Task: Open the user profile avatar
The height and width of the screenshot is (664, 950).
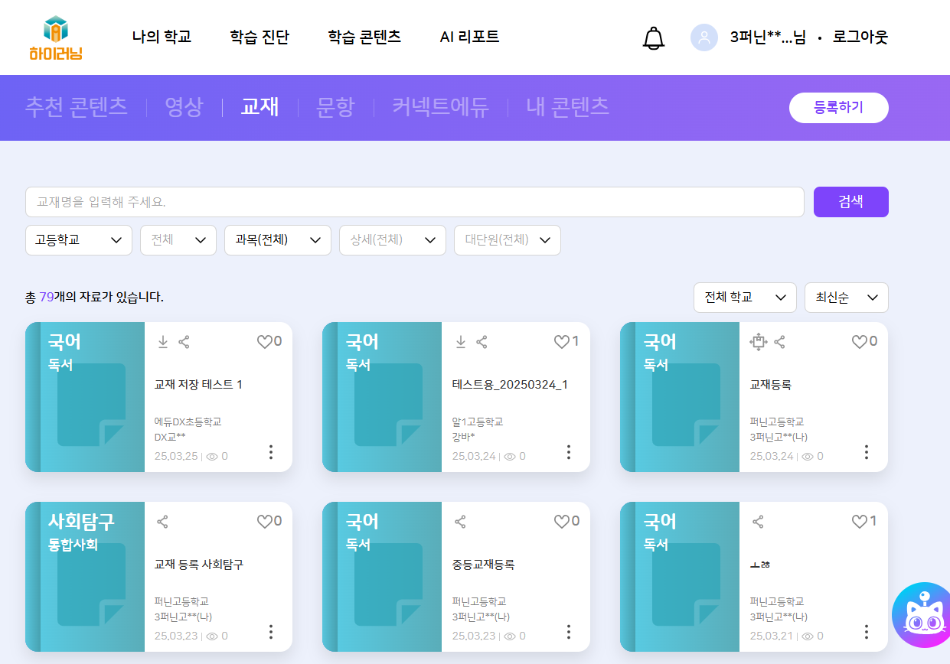Action: click(x=704, y=37)
